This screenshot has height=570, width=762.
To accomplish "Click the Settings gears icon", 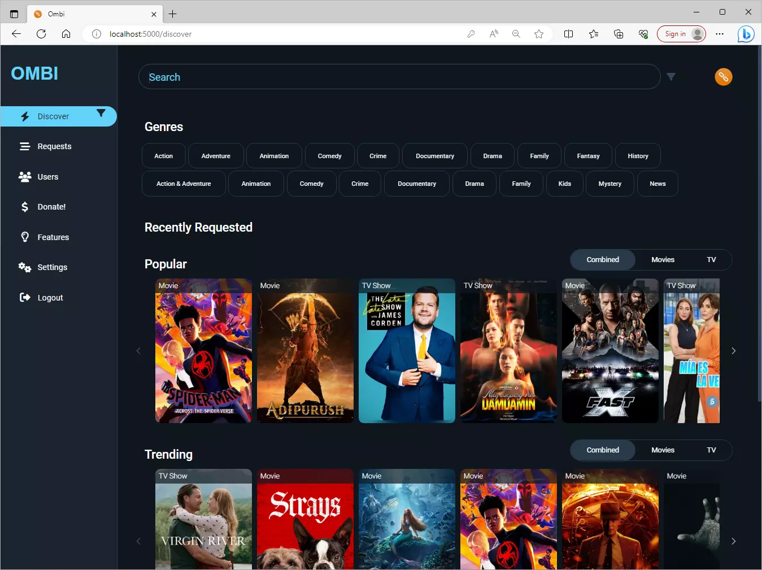I will pos(25,267).
